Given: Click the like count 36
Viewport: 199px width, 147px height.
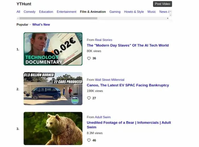Looking at the screenshot, I should point(94,58).
